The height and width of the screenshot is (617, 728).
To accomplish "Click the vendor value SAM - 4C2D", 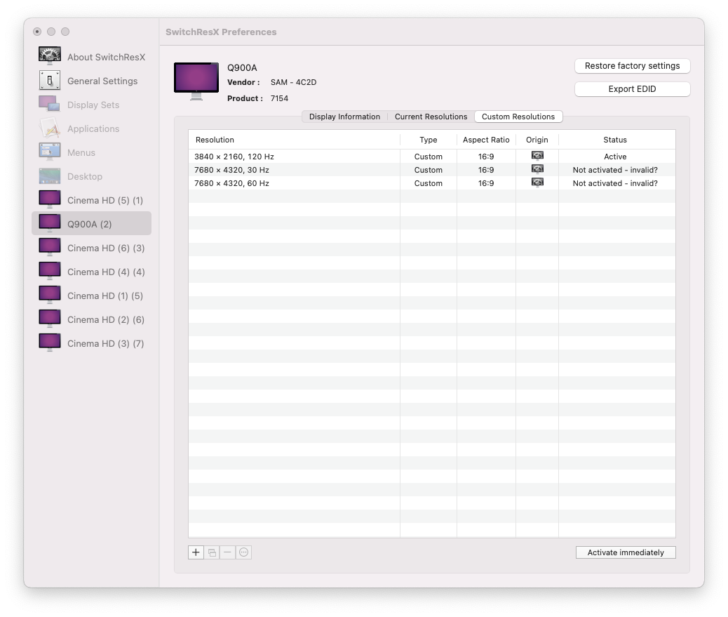I will click(x=293, y=82).
